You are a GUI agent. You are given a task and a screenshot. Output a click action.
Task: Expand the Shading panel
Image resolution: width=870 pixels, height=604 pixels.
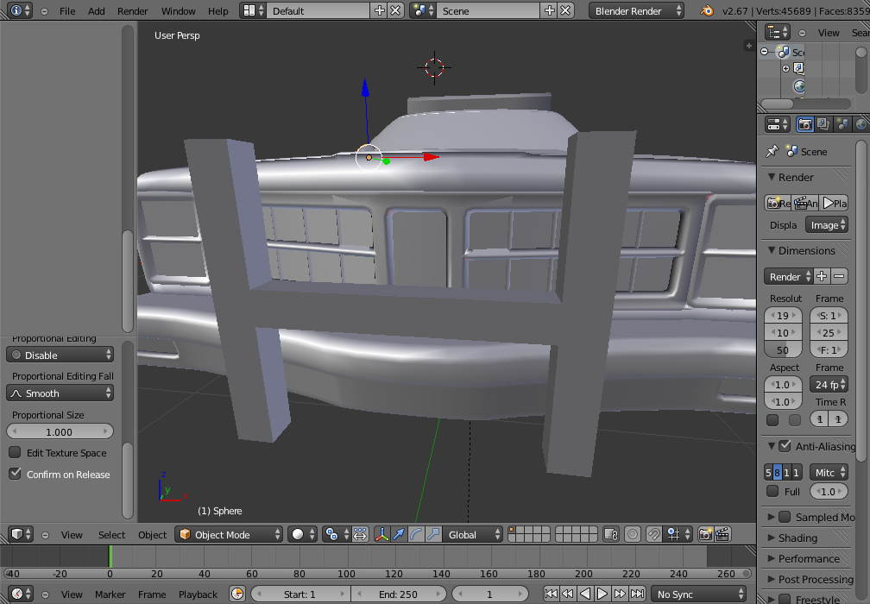click(x=797, y=538)
